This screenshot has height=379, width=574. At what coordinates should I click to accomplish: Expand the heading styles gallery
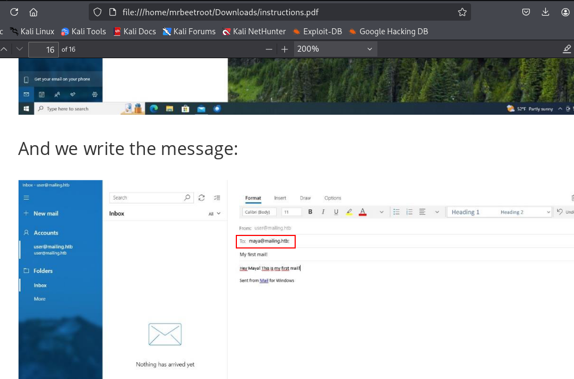pos(548,212)
